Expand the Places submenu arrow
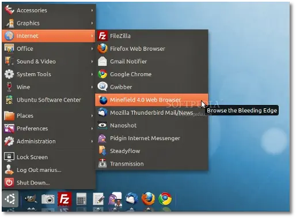The image size is (296, 218). [x=92, y=116]
